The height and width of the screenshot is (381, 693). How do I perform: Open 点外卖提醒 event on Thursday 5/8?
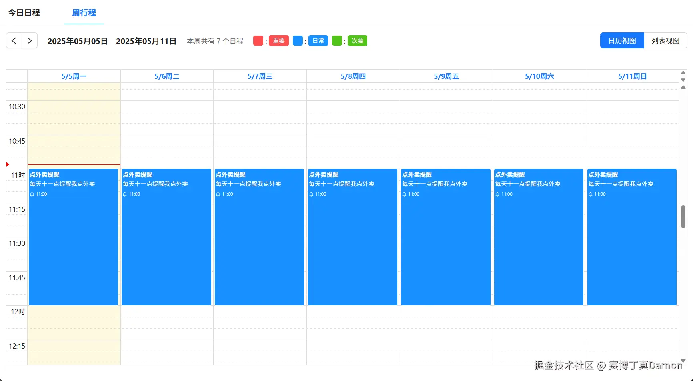[353, 237]
